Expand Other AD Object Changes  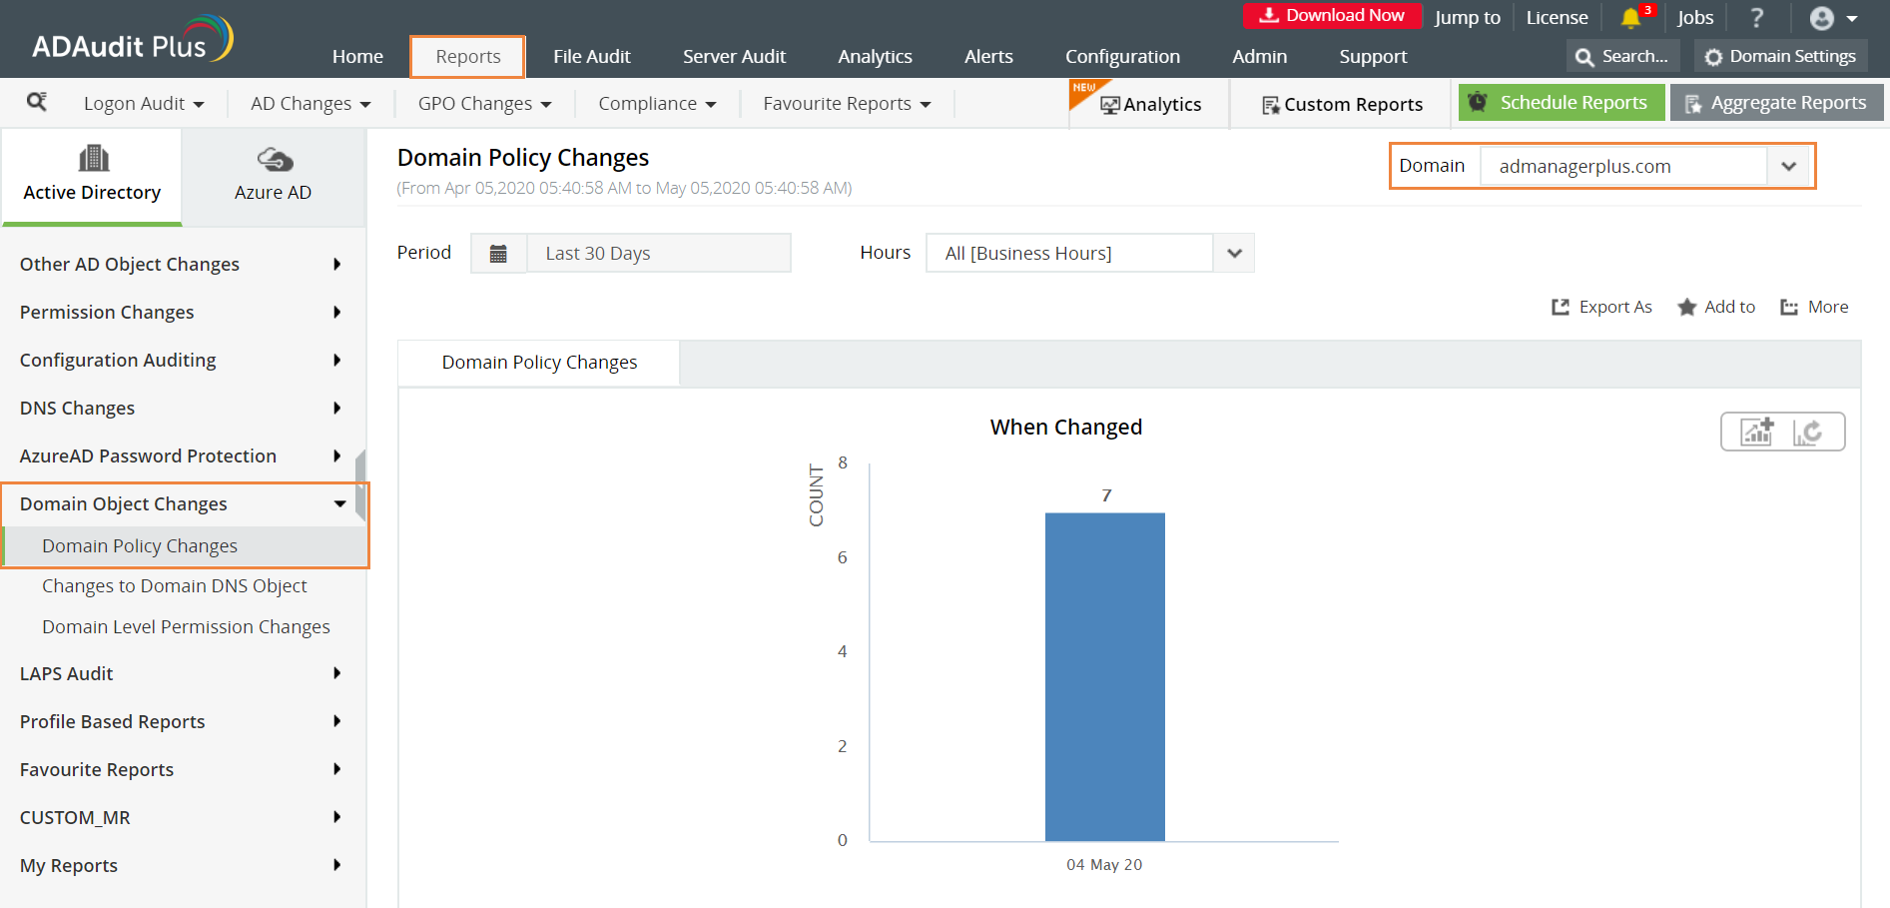pos(182,265)
